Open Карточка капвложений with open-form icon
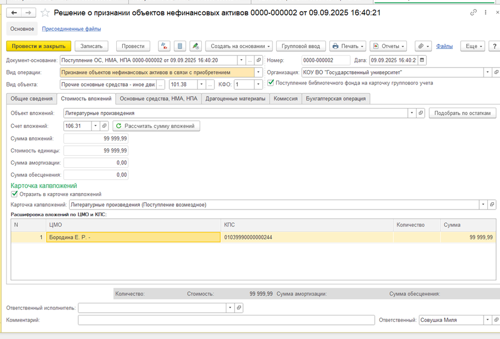Image resolution: width=500 pixels, height=339 pixels. coord(492,205)
